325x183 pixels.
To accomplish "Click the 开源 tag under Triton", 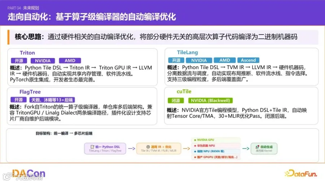I will click(19, 61).
